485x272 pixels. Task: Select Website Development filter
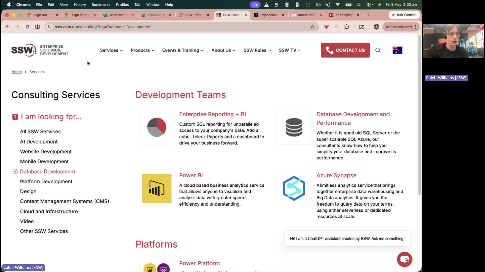point(46,152)
